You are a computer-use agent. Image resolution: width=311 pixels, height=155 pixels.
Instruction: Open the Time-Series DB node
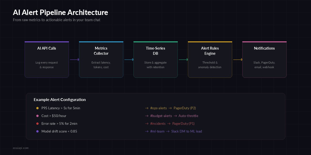(155, 59)
